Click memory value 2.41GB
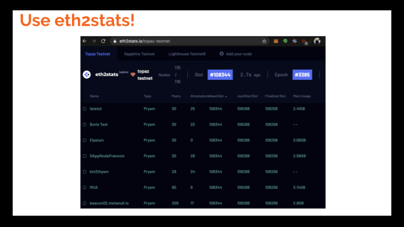Image resolution: width=404 pixels, height=227 pixels. 299,109
